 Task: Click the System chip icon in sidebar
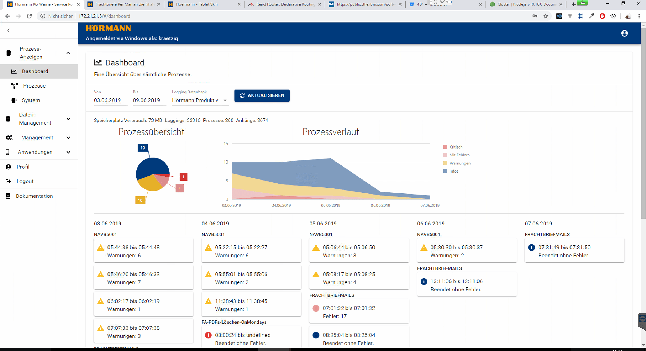tap(14, 100)
